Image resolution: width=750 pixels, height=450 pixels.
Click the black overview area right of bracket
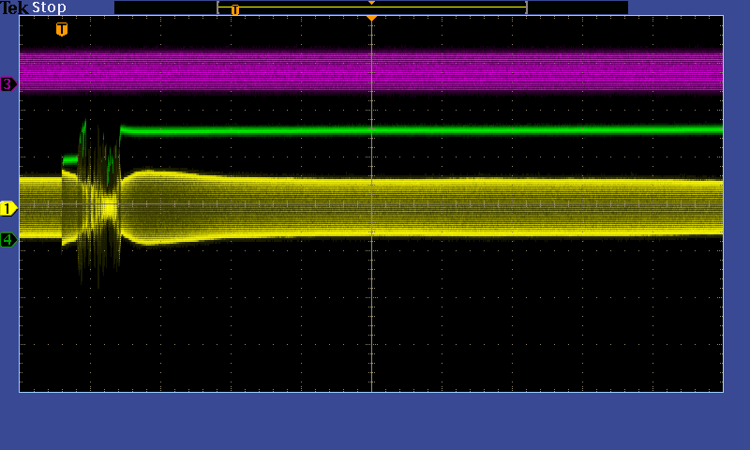(x=577, y=7)
